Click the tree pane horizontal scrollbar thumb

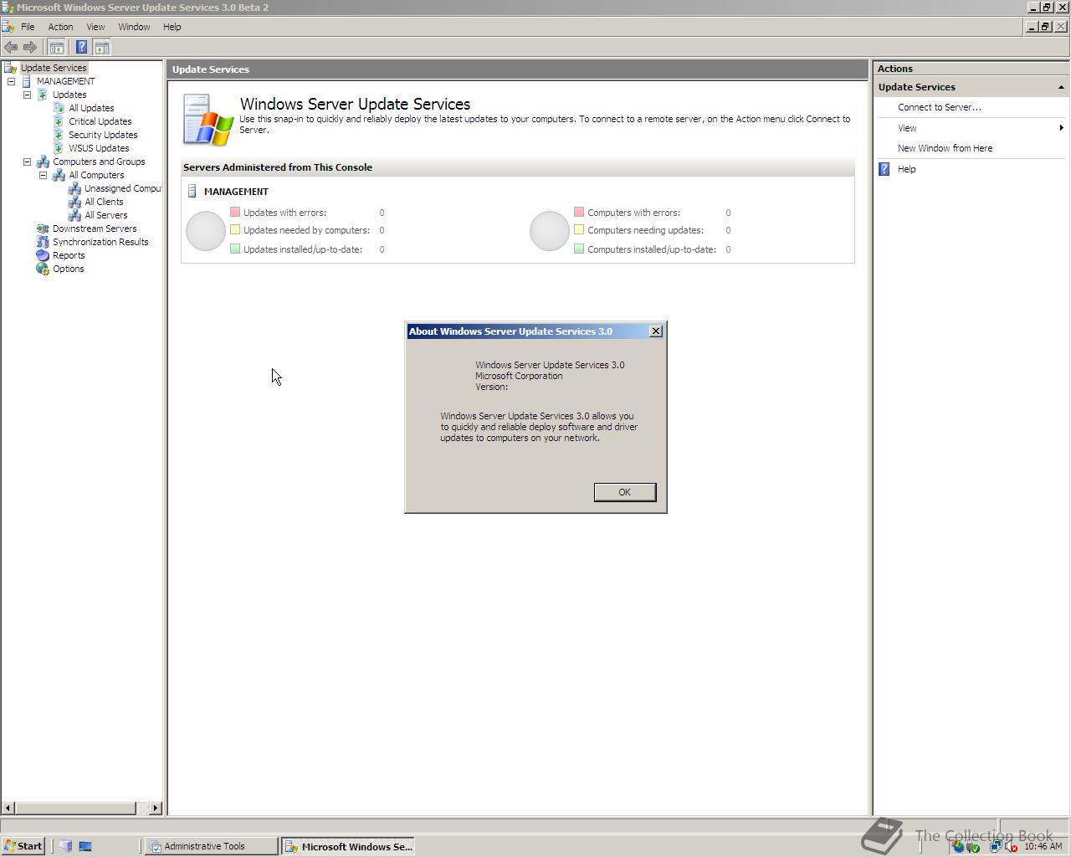pos(75,808)
